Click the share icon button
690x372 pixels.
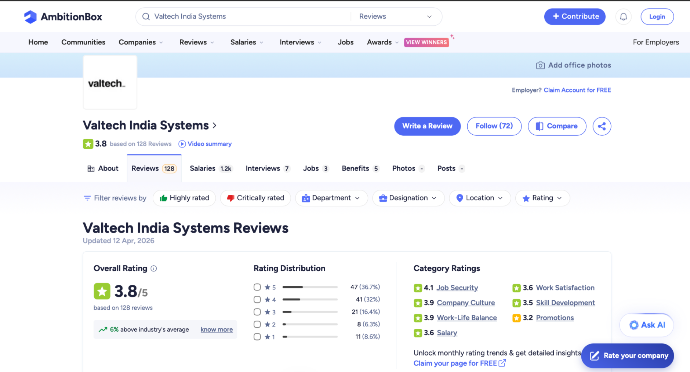[x=602, y=126]
